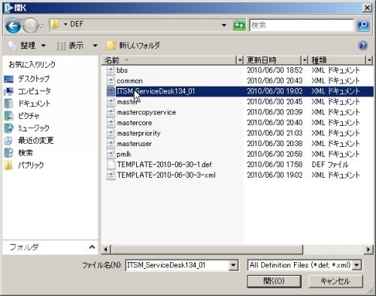The image size is (376, 296).
Task: Open コンピュータ in favorite links
Action: [x=34, y=91]
